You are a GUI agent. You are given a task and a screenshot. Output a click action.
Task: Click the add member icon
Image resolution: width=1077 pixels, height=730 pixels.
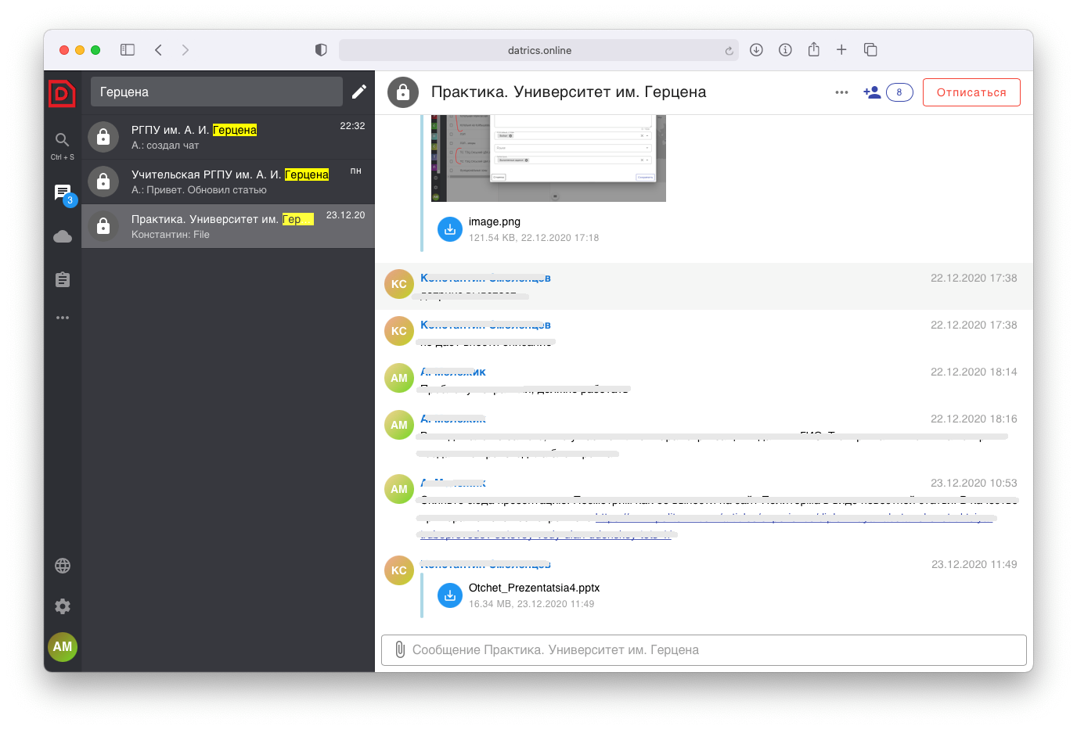pos(871,92)
